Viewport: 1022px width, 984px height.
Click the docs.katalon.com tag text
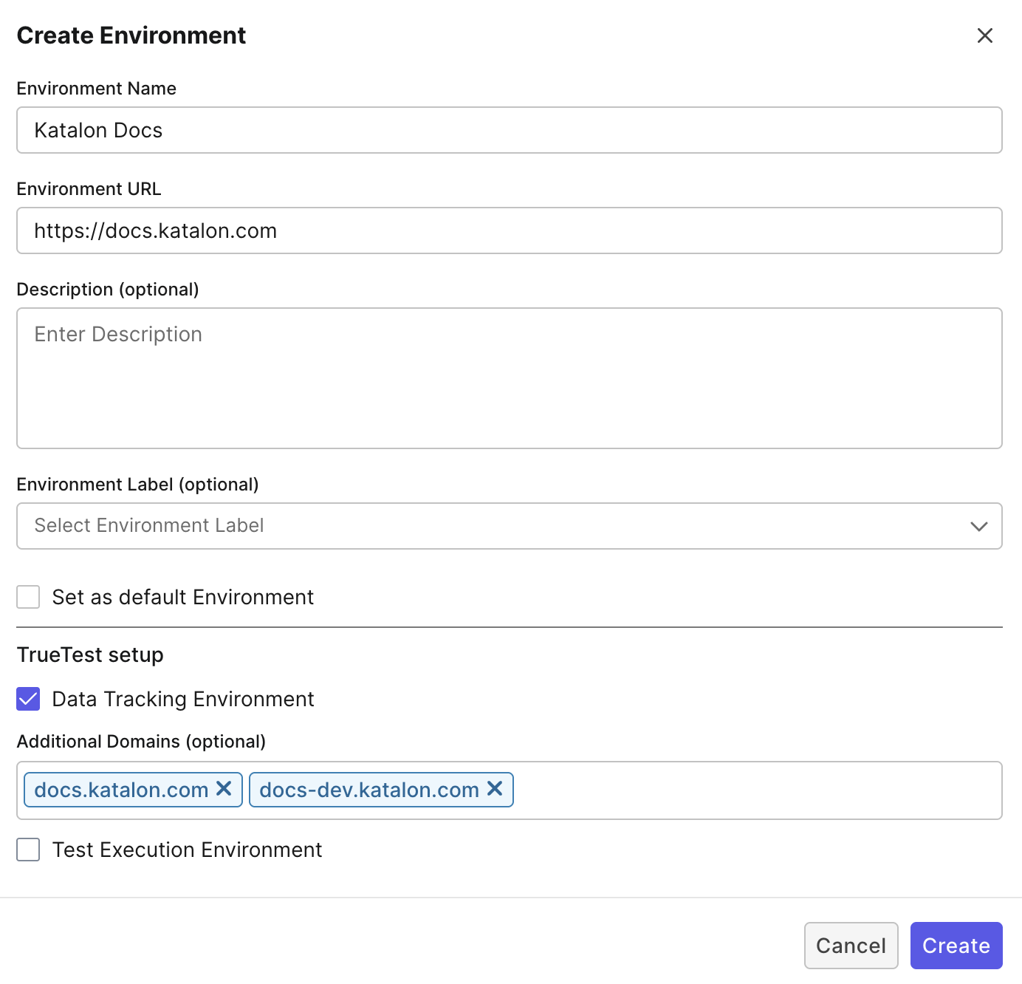point(121,790)
